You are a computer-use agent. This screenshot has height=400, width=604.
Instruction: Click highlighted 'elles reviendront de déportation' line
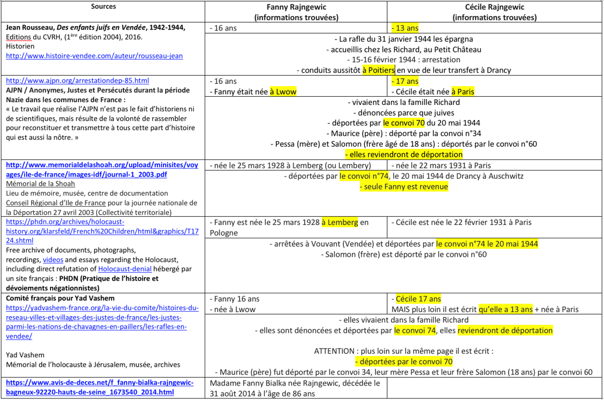click(404, 154)
